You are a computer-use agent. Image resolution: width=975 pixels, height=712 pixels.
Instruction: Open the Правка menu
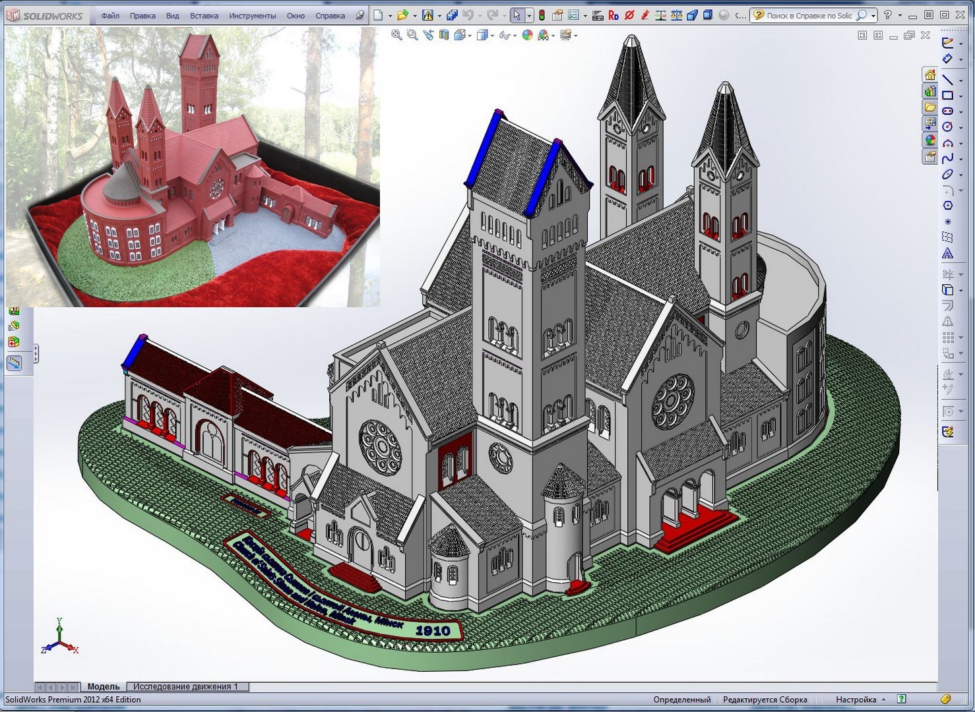(x=142, y=16)
